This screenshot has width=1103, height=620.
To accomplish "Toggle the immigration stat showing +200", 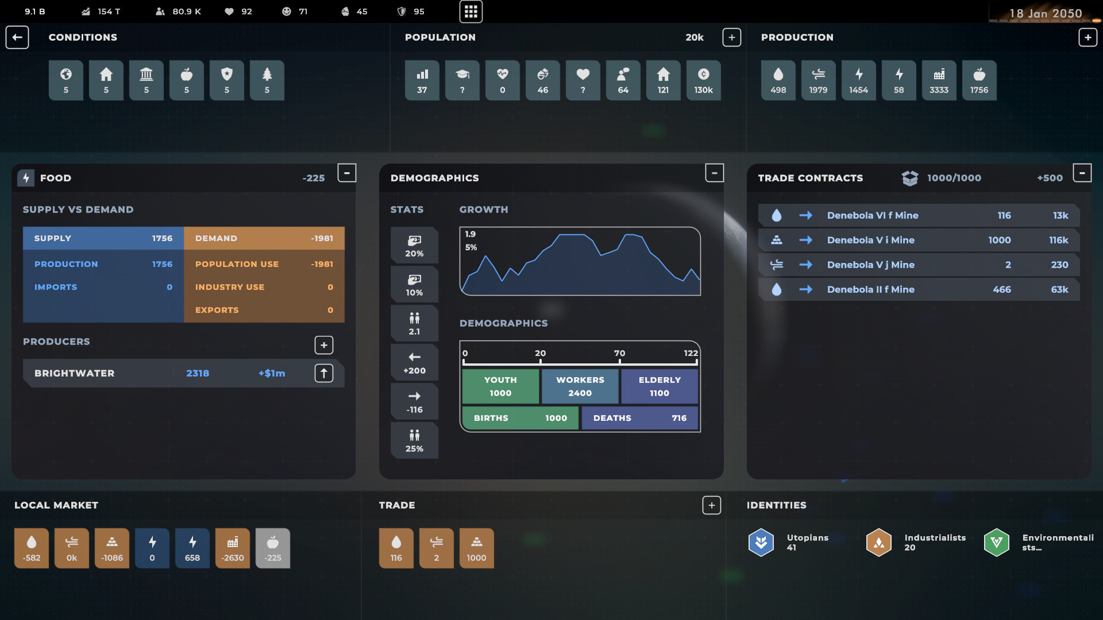I will (x=414, y=362).
